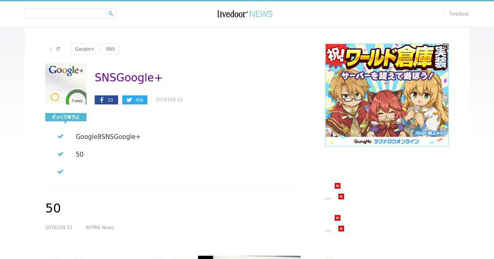This screenshot has width=494, height=259.
Task: Click the second red N badge
Action: [341, 197]
